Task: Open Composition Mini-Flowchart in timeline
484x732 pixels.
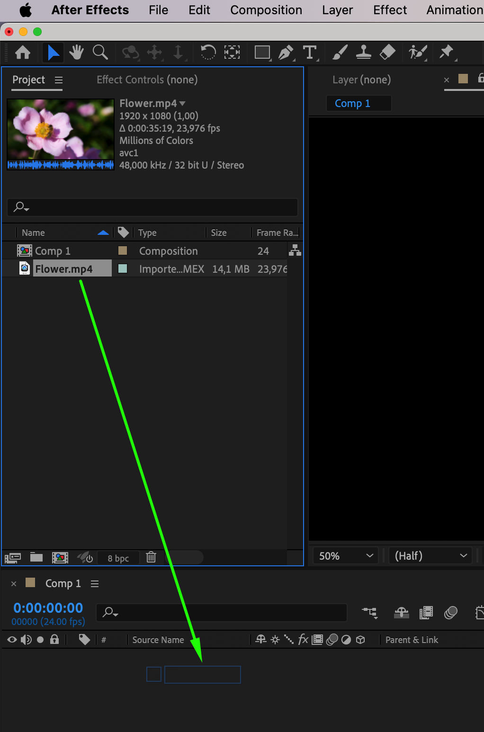Action: 370,613
